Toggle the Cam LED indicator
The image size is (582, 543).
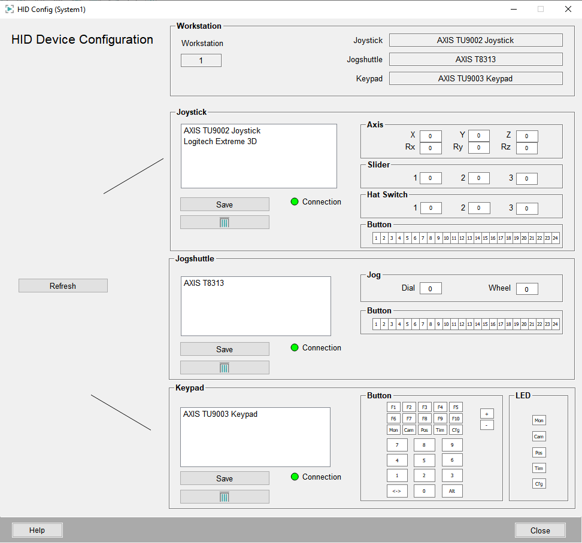coord(539,437)
